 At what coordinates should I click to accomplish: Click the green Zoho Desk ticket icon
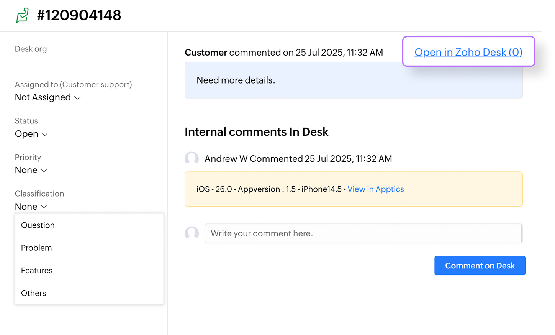[x=22, y=15]
